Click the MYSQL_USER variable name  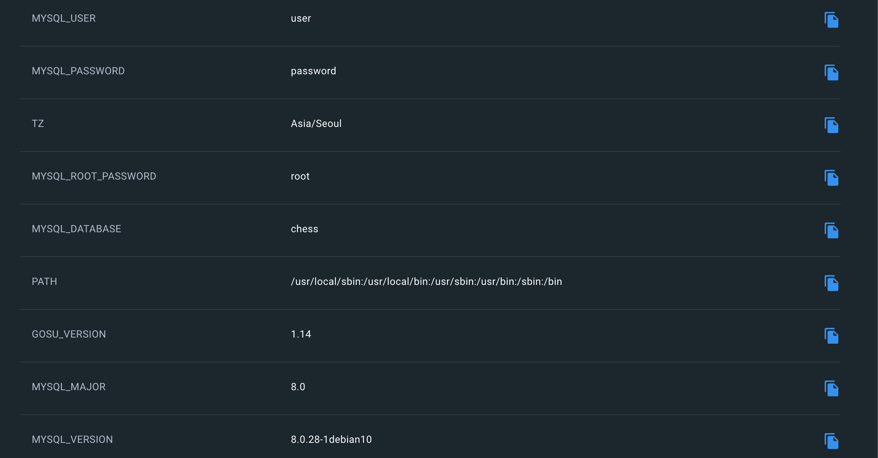coord(64,18)
